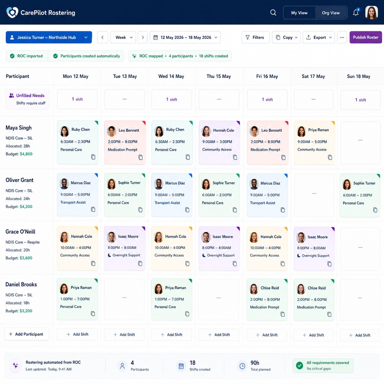Open Maya Singh participant name

pos(19,128)
